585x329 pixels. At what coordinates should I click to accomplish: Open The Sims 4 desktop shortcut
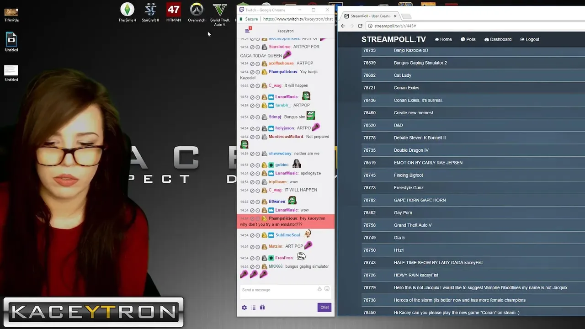coord(127,12)
